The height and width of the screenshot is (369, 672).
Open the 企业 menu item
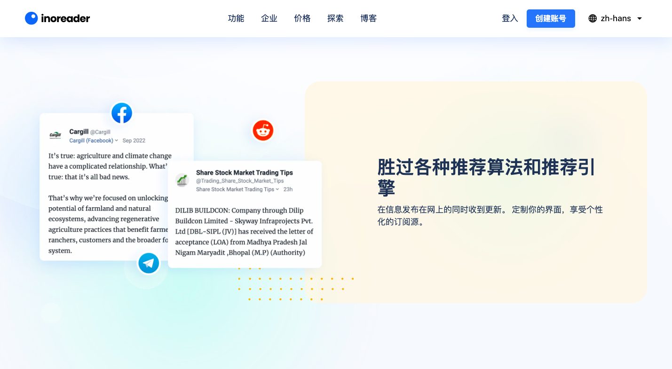click(269, 18)
